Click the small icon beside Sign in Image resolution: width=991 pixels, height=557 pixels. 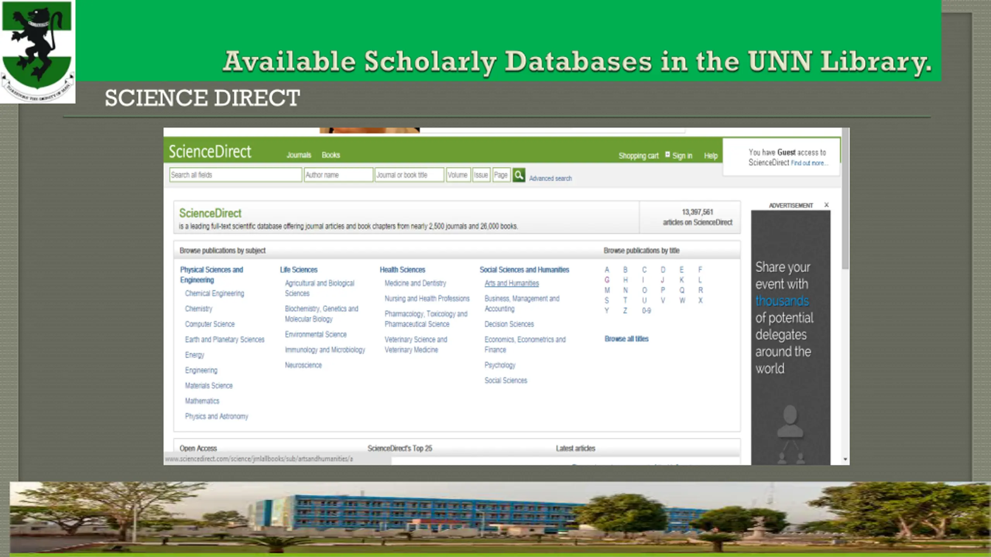[x=667, y=154]
